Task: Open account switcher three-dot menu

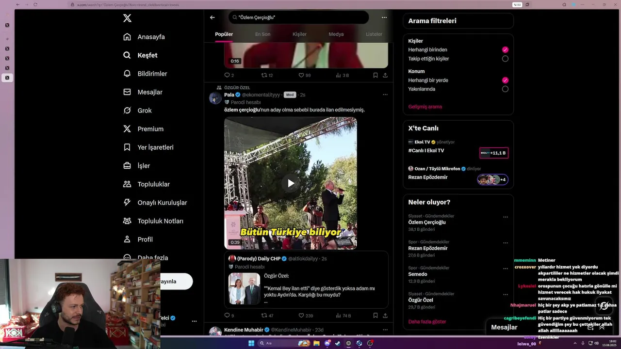Action: (194, 321)
